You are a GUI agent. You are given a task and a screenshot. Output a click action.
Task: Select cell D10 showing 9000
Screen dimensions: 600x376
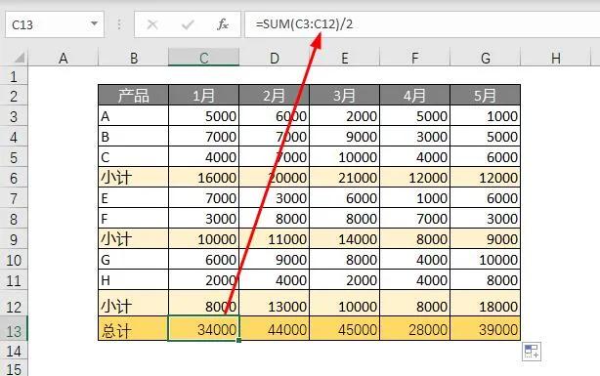pyautogui.click(x=274, y=260)
